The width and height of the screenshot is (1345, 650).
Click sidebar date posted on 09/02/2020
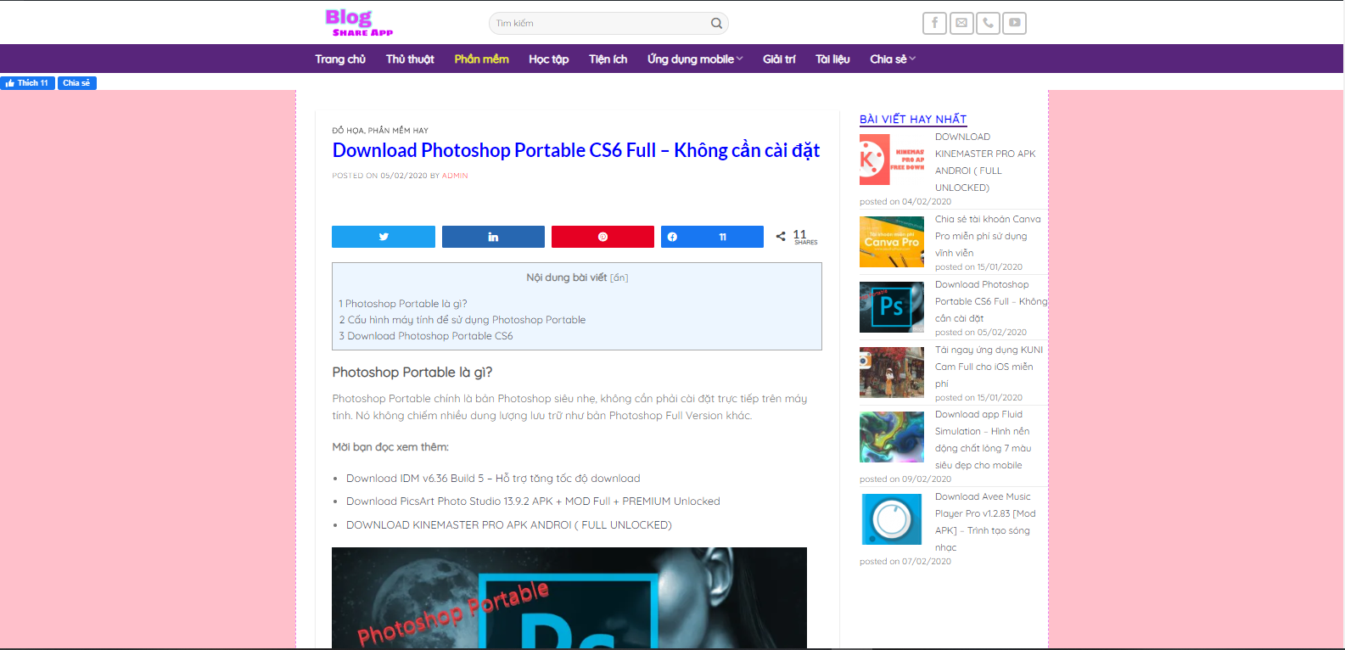(x=905, y=479)
